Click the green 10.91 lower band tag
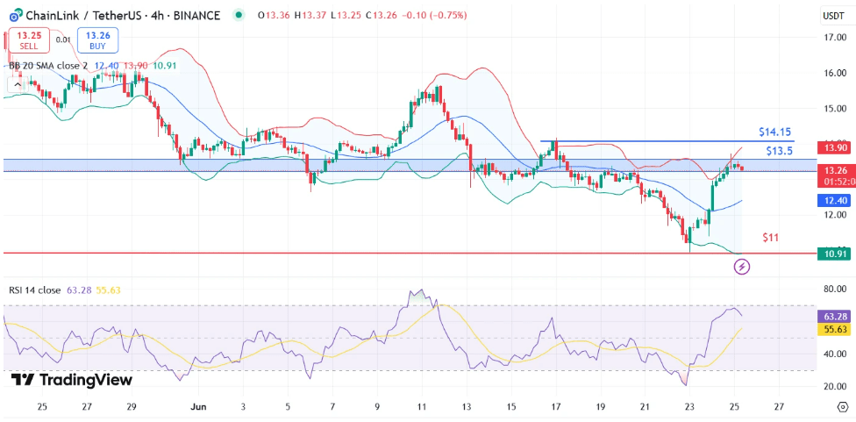The height and width of the screenshot is (422, 856). [833, 254]
